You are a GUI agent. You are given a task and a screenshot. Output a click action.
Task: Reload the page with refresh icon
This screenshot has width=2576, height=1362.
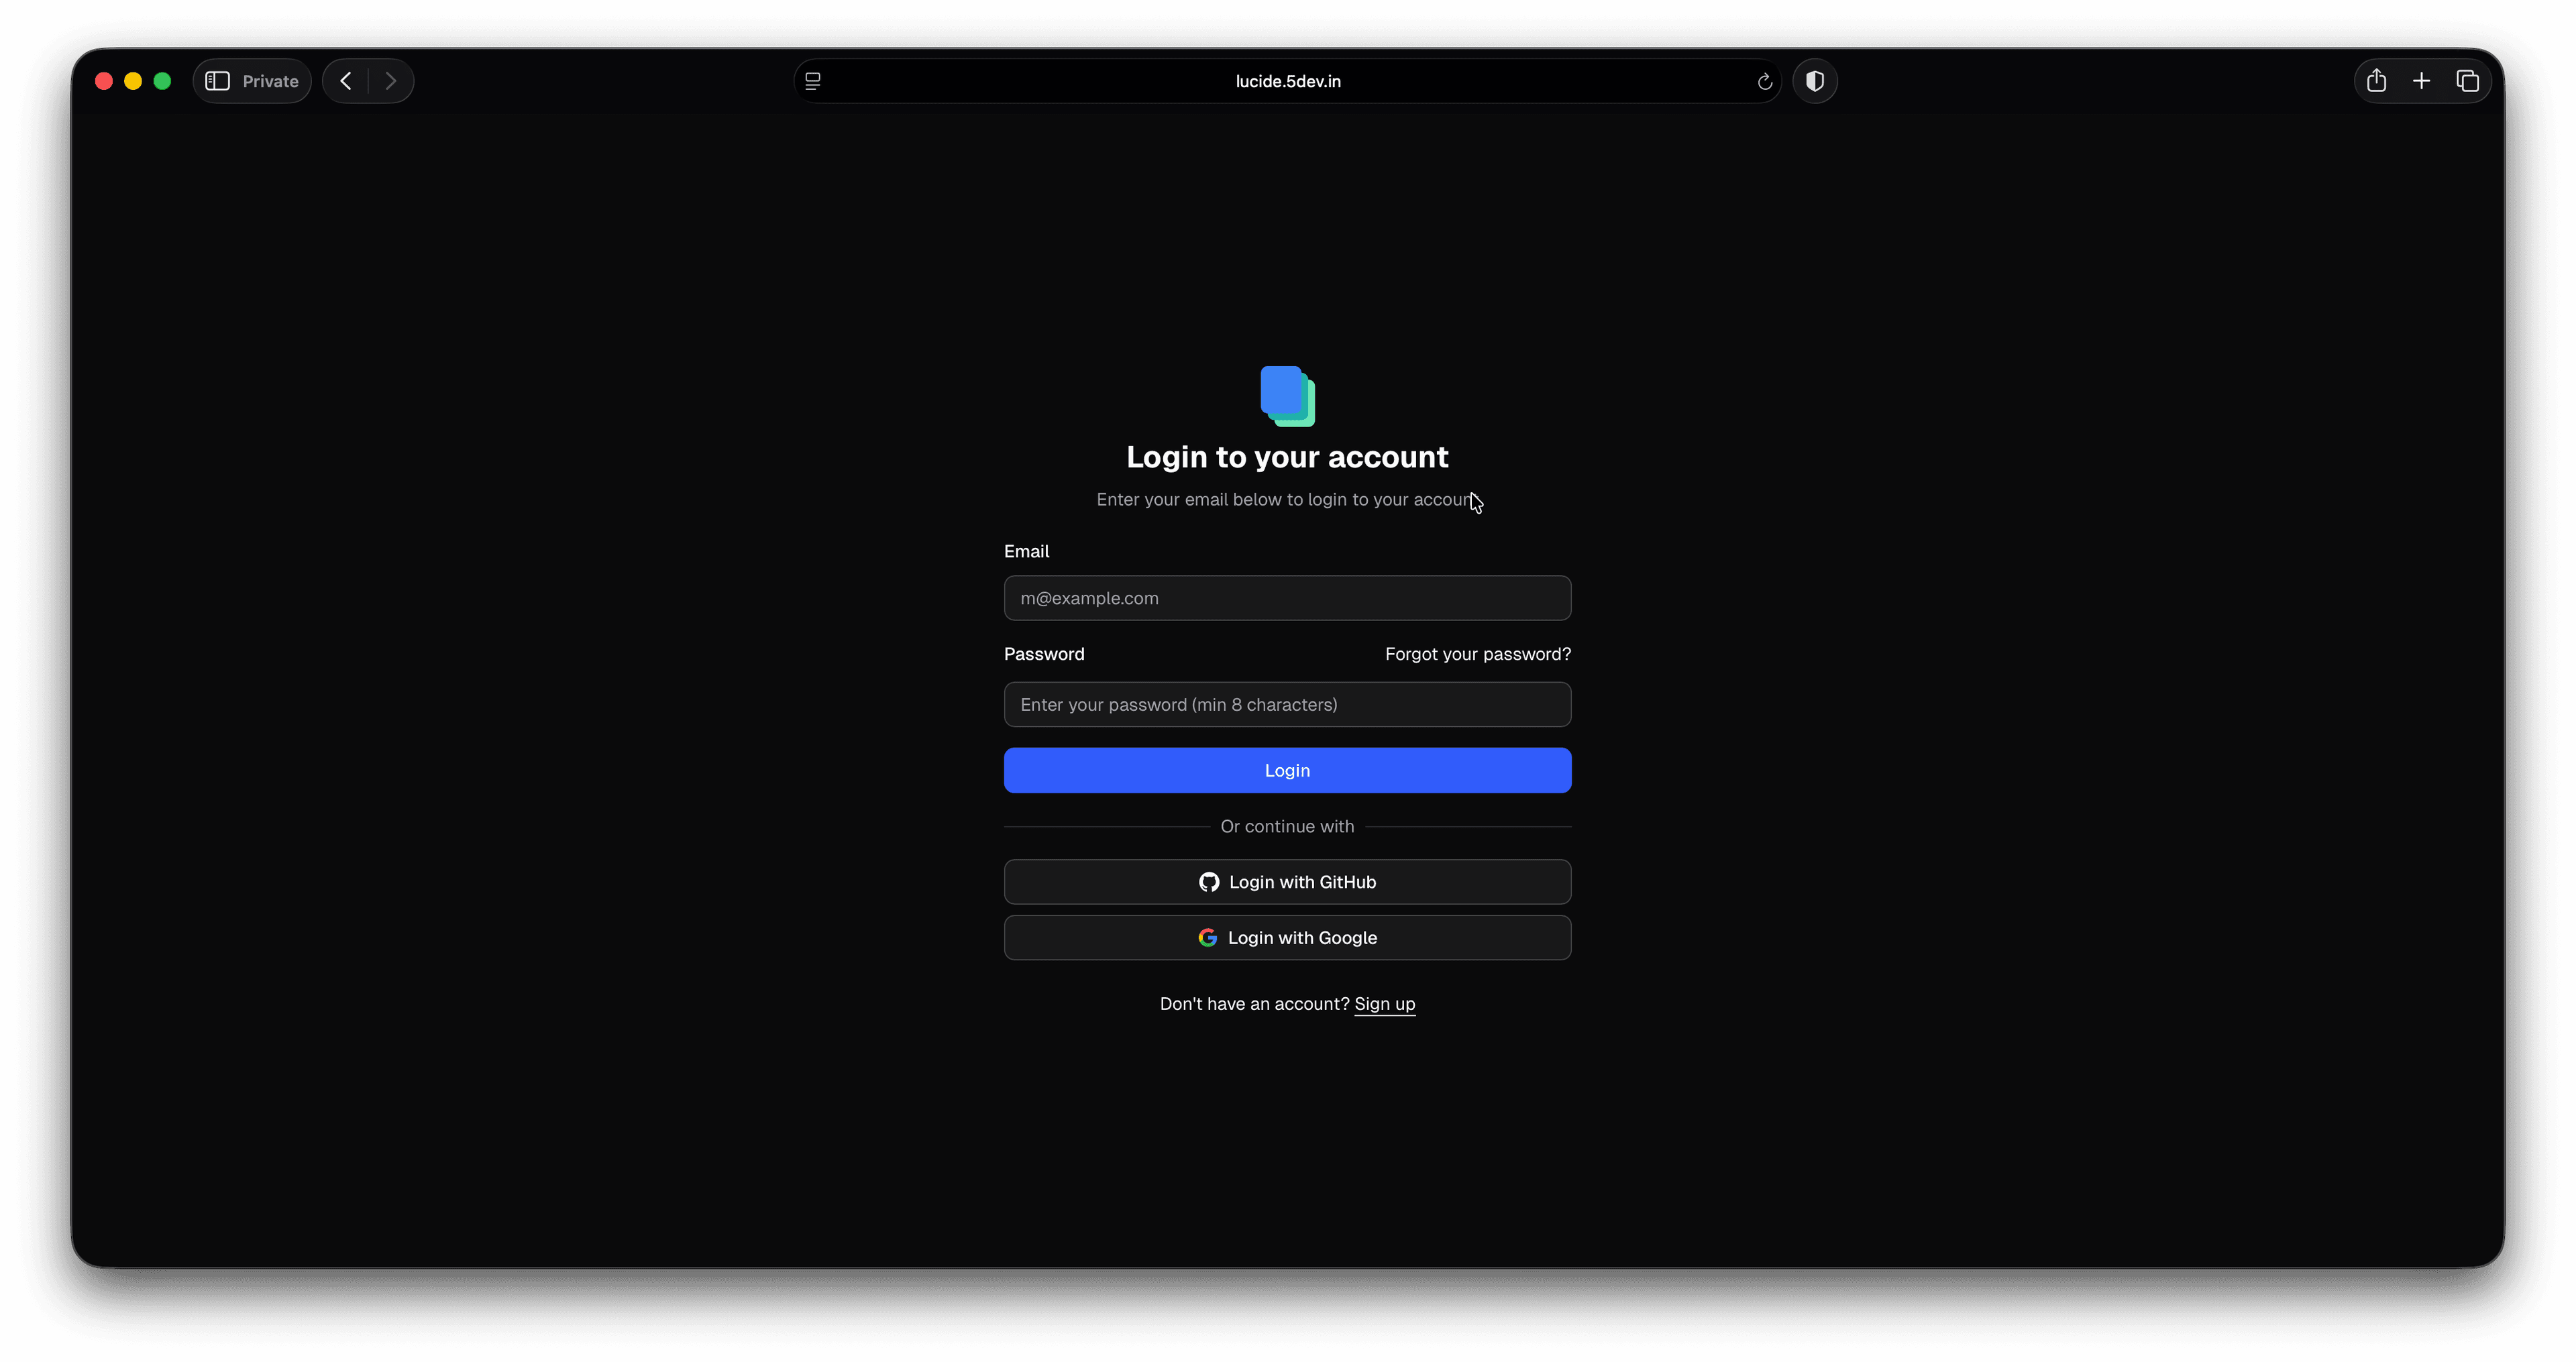[x=1764, y=82]
